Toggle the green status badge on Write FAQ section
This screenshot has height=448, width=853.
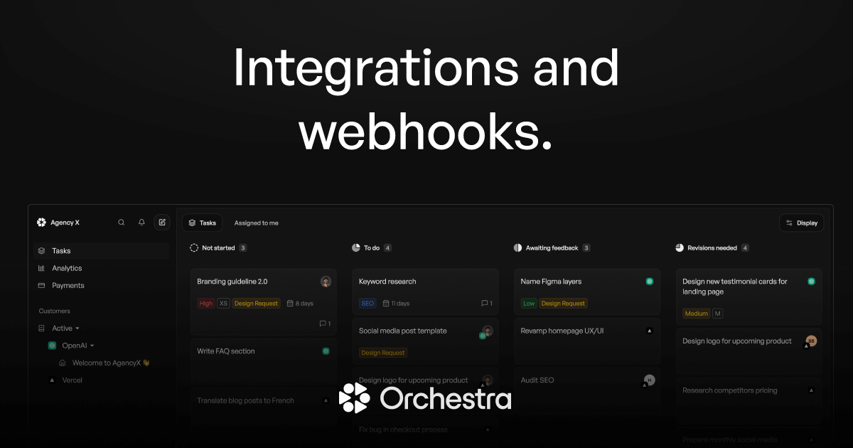(x=326, y=351)
